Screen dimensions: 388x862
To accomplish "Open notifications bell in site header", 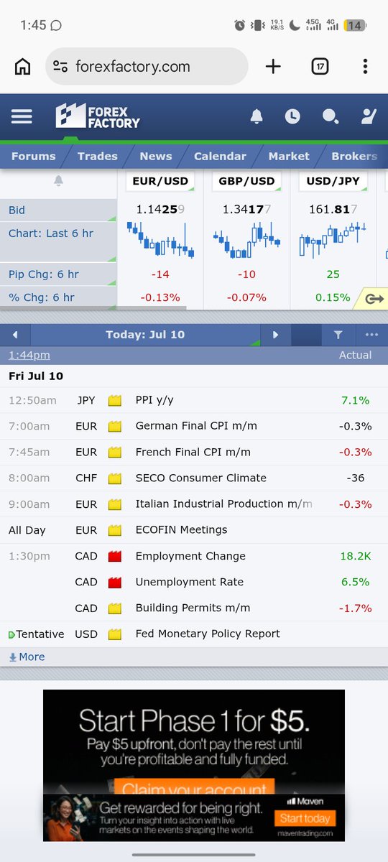I will [x=257, y=116].
